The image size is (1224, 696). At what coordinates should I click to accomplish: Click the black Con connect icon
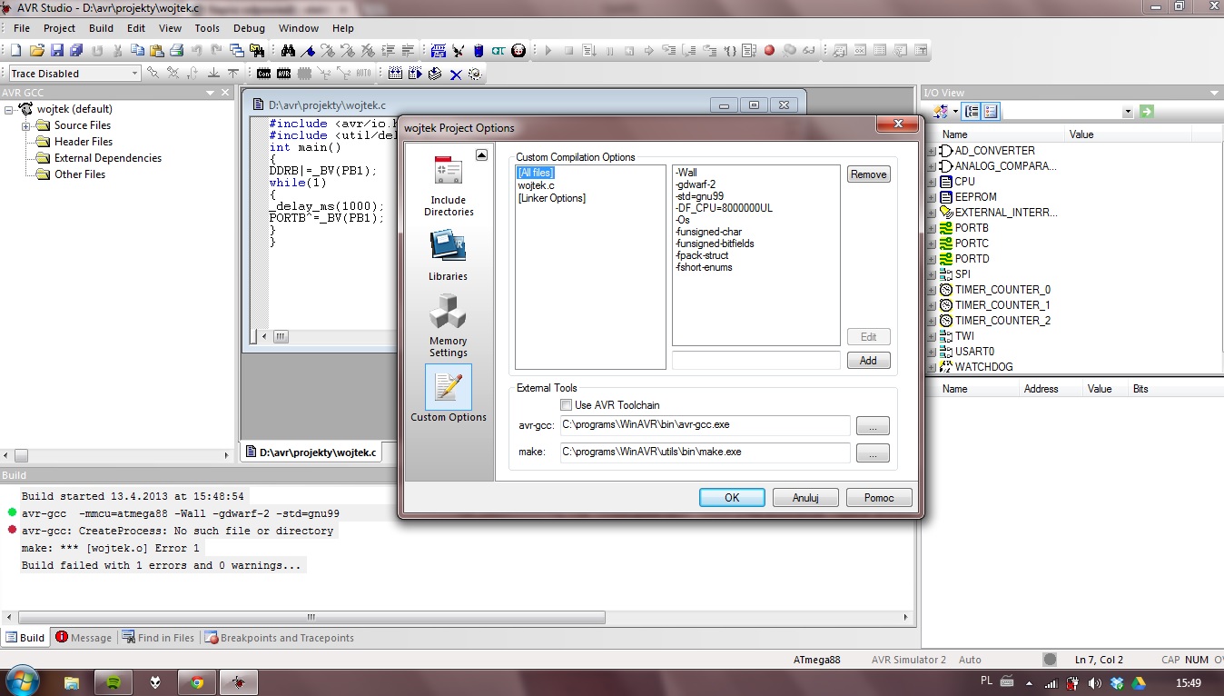coord(263,74)
